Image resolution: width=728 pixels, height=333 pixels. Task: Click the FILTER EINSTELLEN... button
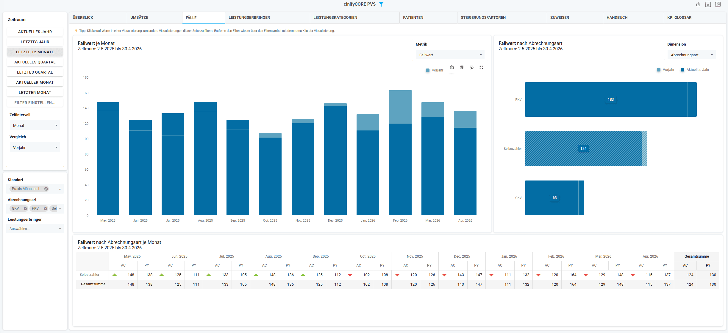[35, 102]
